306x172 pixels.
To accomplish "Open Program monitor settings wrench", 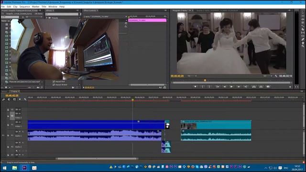I will [276, 76].
